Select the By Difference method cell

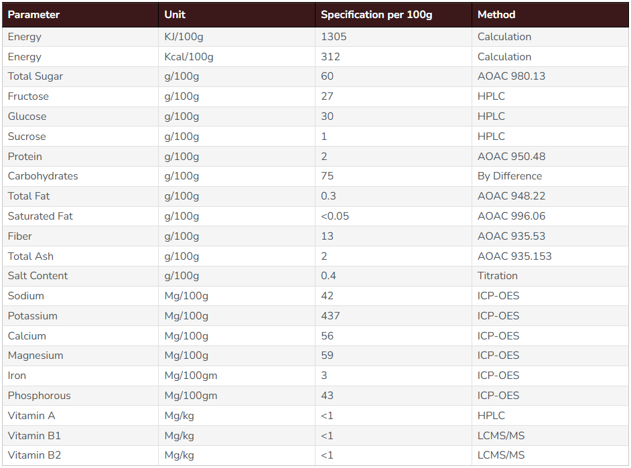(550, 176)
